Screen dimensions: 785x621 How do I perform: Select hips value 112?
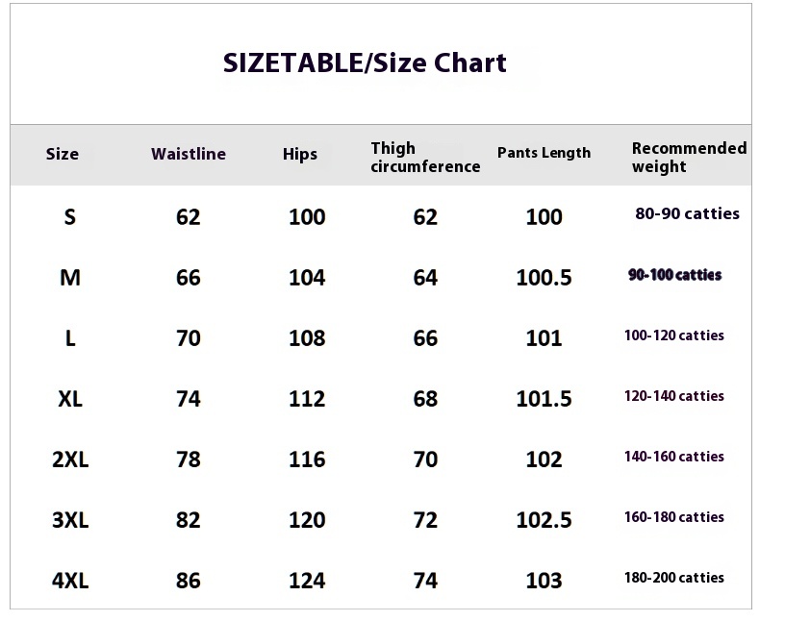coord(307,399)
